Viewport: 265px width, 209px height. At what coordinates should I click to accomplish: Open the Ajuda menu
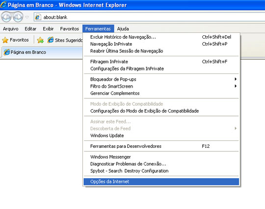[x=123, y=29]
